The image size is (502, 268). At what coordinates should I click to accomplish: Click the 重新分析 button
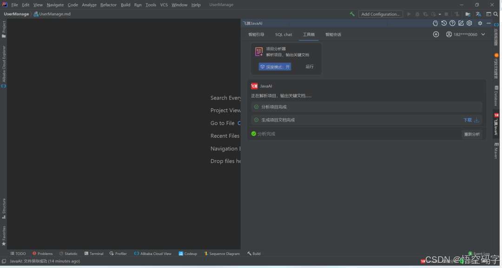pos(472,134)
